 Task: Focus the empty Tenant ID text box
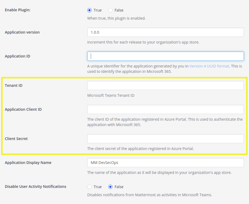(165, 85)
